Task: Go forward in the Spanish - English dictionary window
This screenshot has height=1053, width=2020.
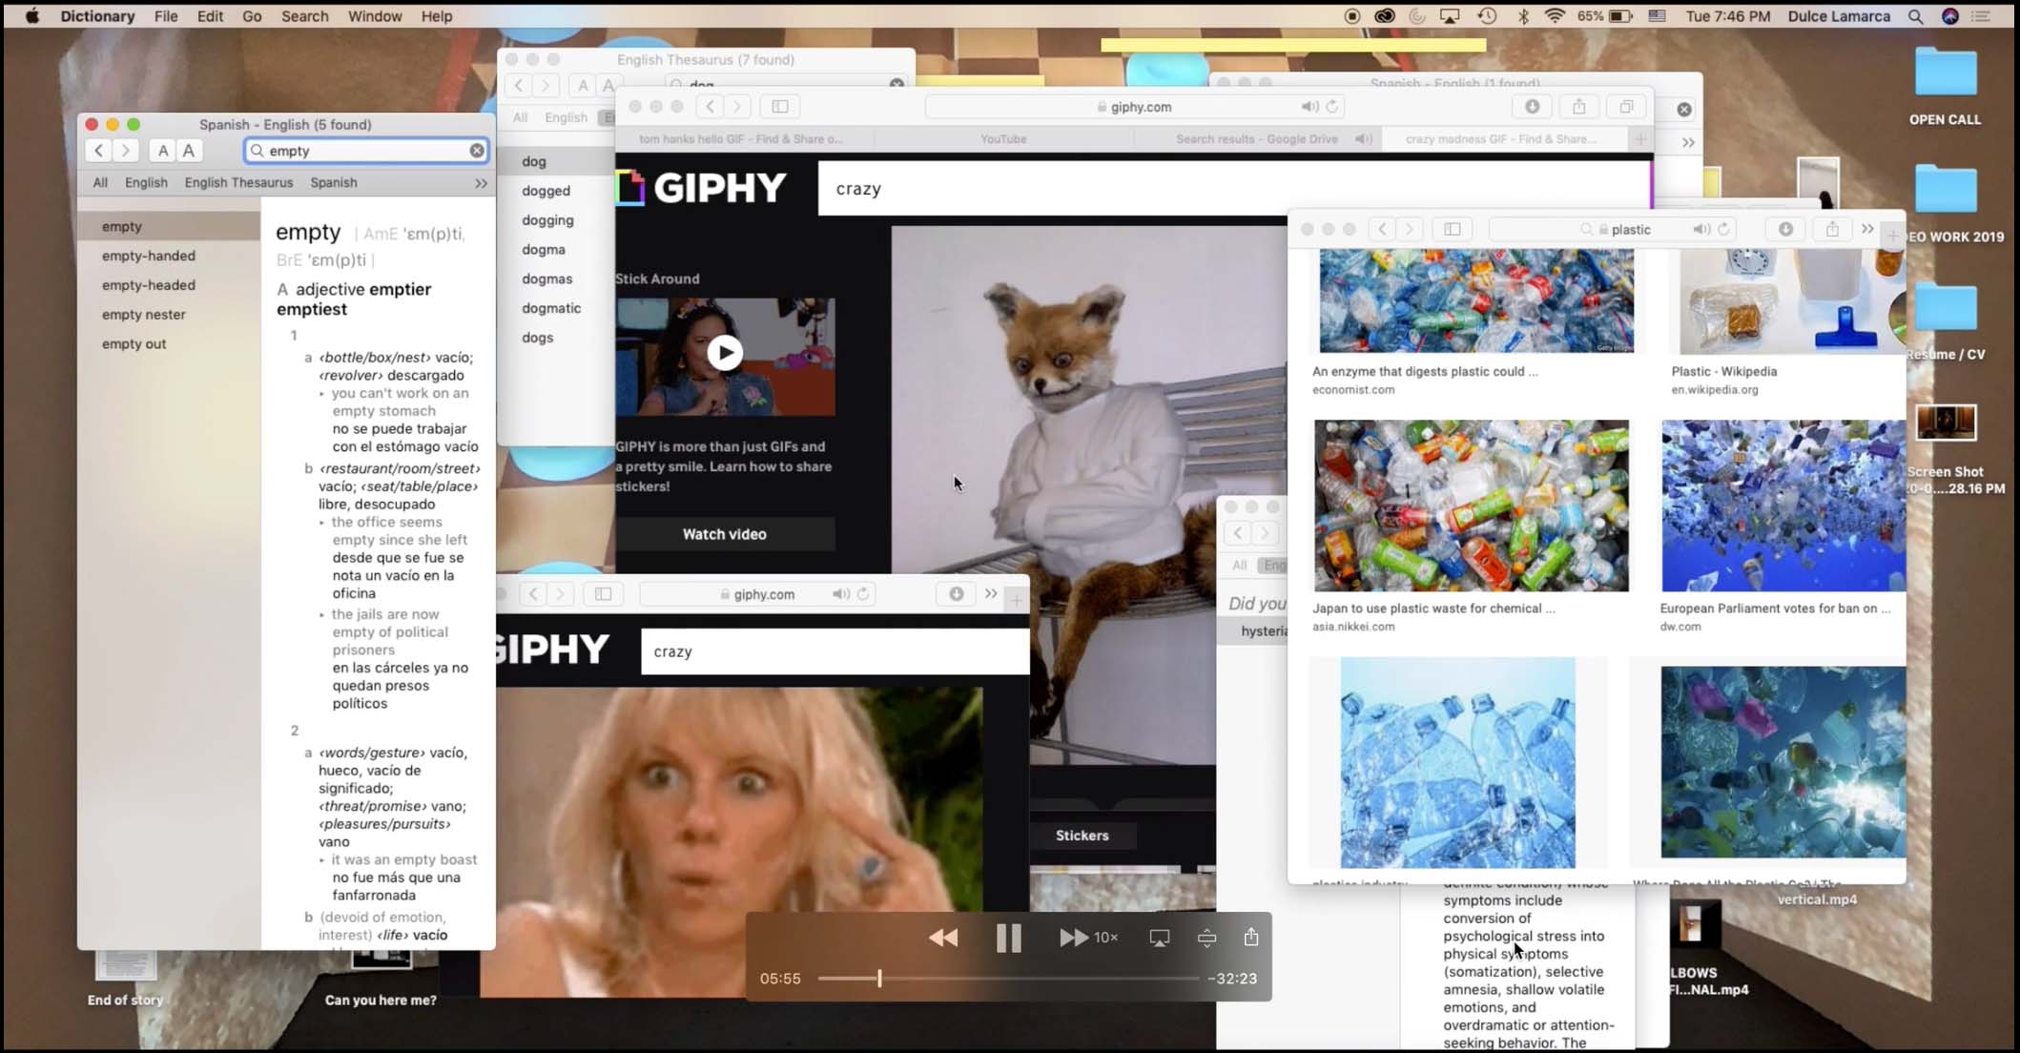Action: [x=126, y=151]
